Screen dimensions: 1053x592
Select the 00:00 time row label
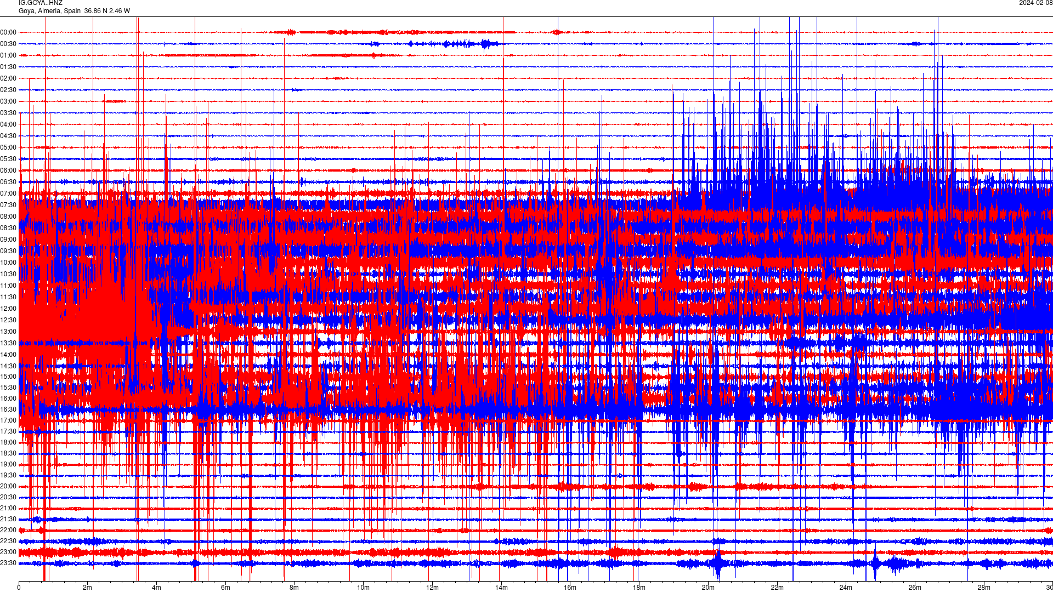pyautogui.click(x=8, y=32)
